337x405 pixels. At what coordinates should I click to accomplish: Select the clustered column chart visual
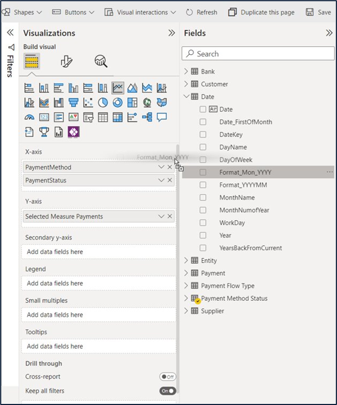pyautogui.click(x=74, y=88)
